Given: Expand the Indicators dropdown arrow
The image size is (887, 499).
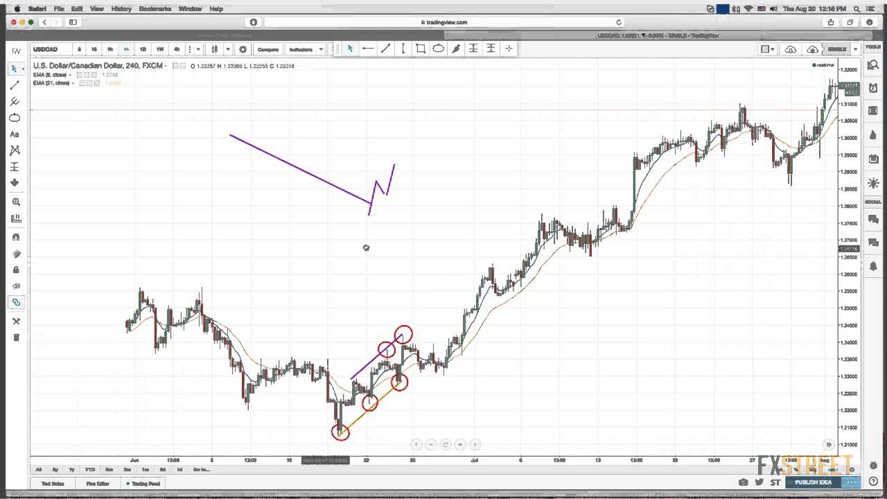Looking at the screenshot, I should click(321, 49).
